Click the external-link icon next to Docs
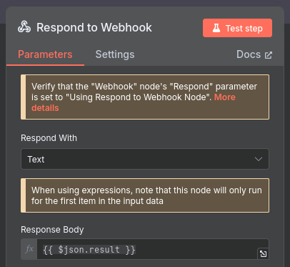 (269, 55)
